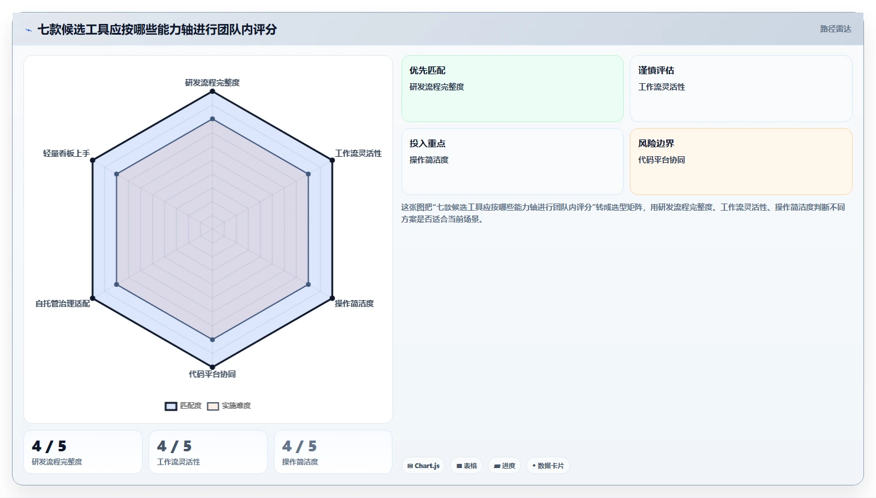The width and height of the screenshot is (876, 498).
Task: Click the 工作流灵活性 radar axis label
Action: 358,153
